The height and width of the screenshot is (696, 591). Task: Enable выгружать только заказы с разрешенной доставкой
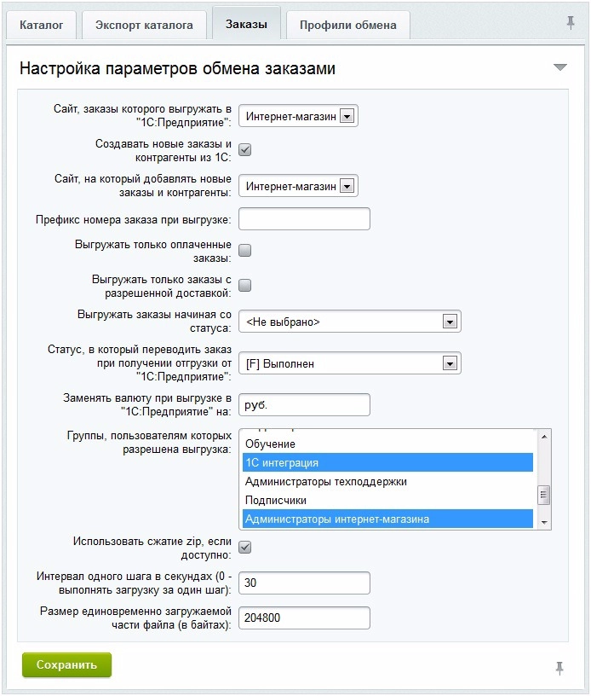point(245,286)
